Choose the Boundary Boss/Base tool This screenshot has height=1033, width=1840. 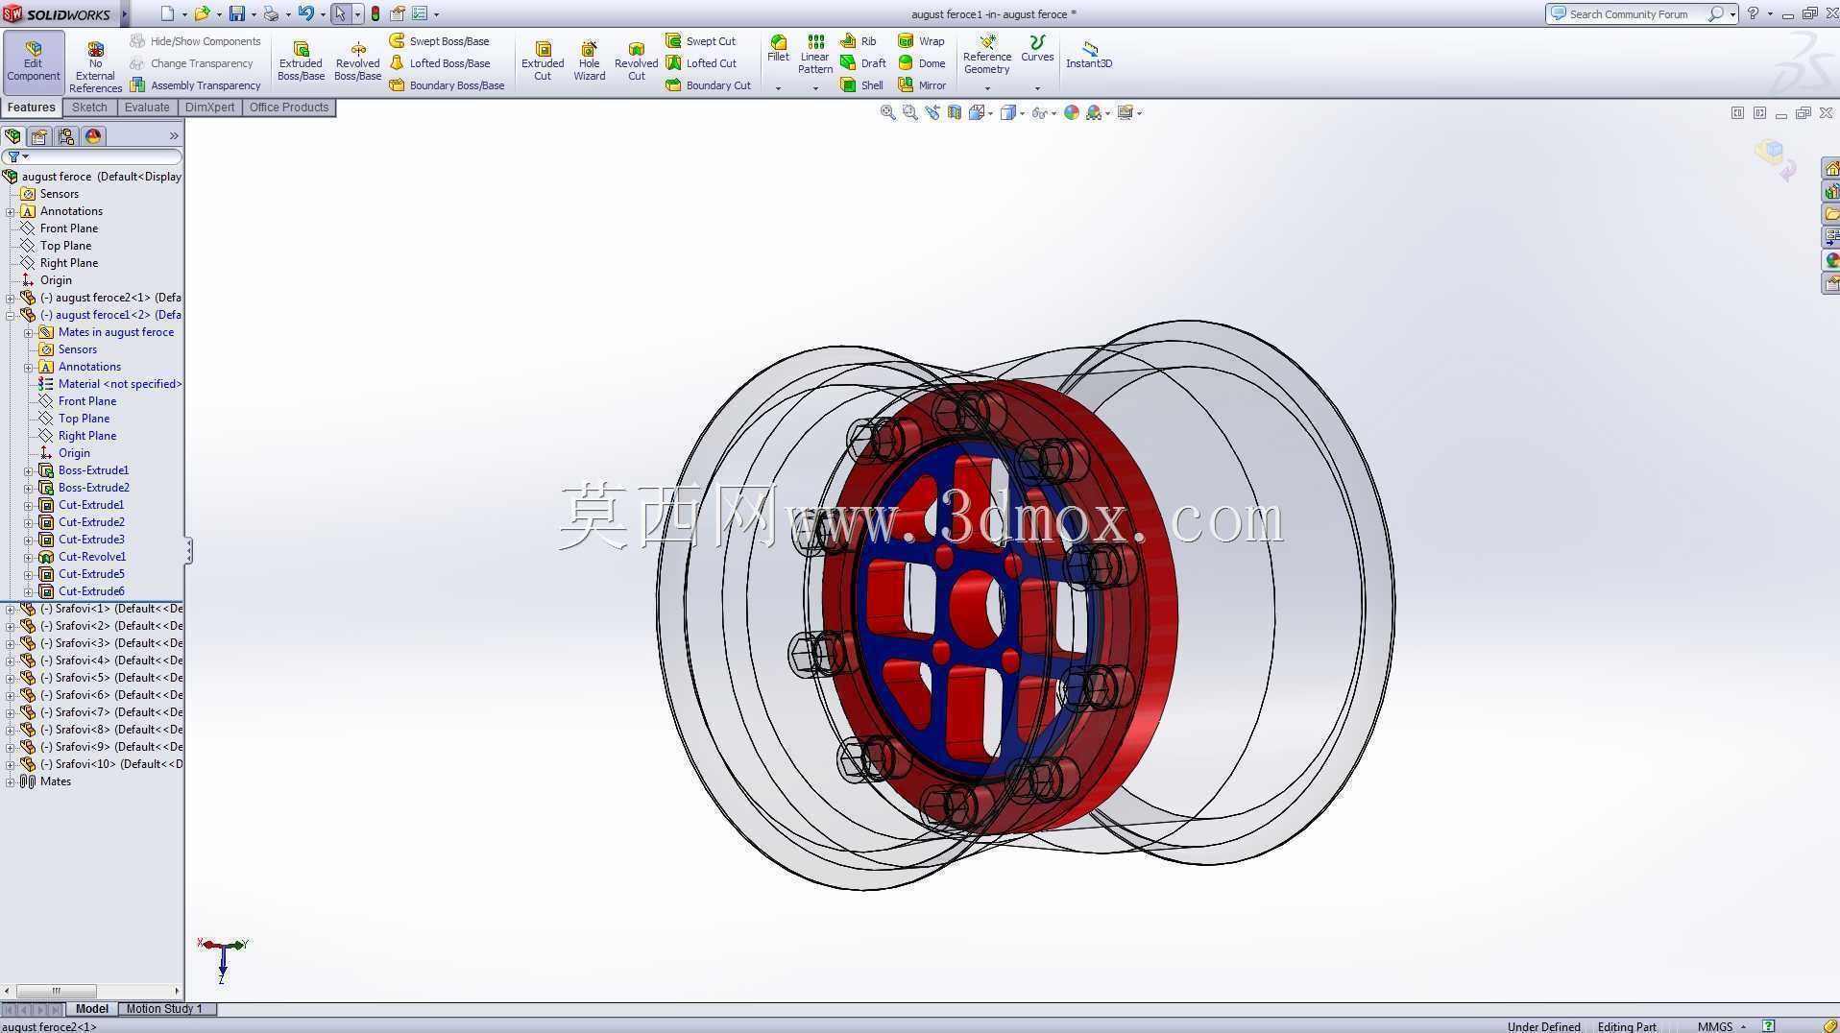(447, 85)
